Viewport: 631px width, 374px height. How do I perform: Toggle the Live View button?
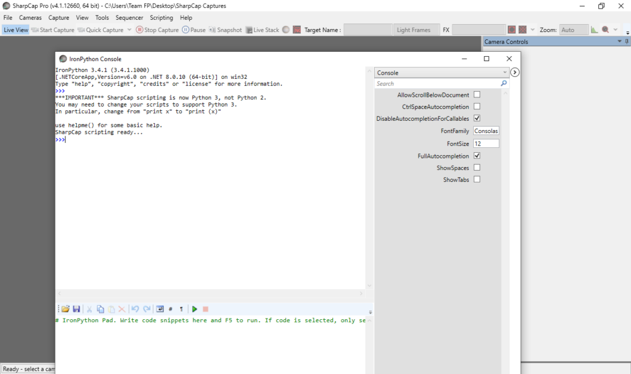click(x=15, y=30)
